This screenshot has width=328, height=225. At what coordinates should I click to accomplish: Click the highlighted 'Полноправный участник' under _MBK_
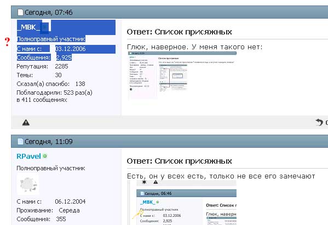click(51, 39)
